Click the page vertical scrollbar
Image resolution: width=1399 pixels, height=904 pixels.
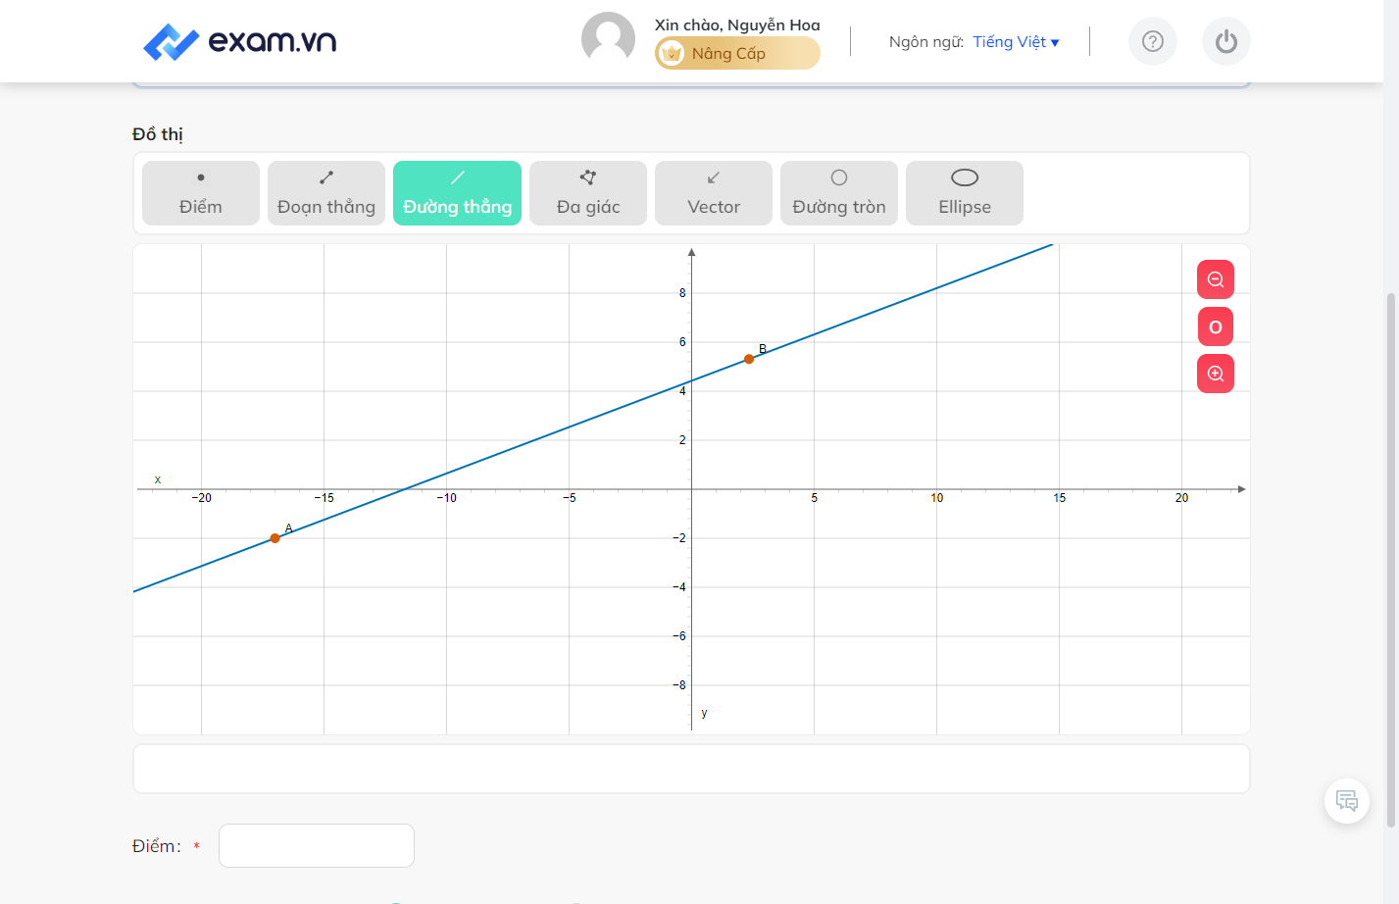click(1391, 559)
